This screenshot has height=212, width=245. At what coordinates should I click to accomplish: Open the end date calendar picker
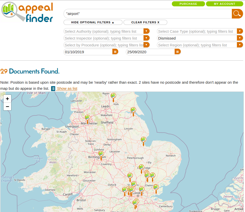(x=177, y=52)
